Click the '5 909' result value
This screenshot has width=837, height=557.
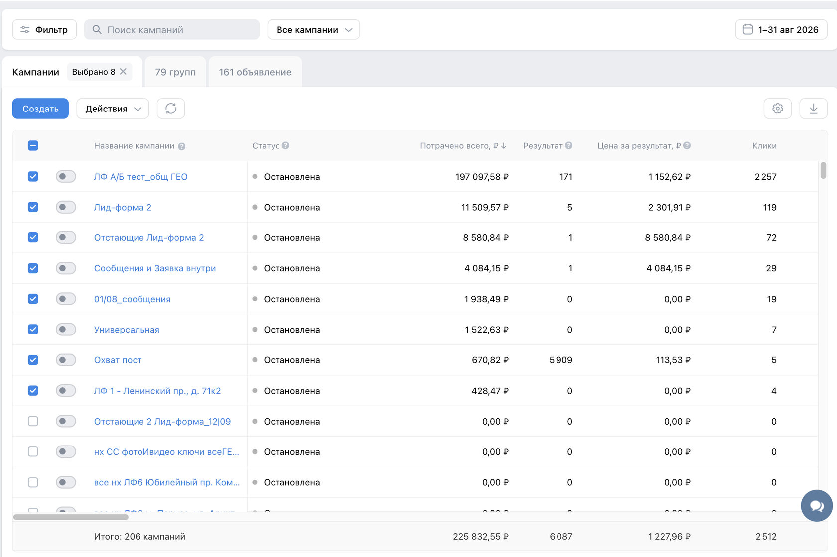(x=561, y=360)
